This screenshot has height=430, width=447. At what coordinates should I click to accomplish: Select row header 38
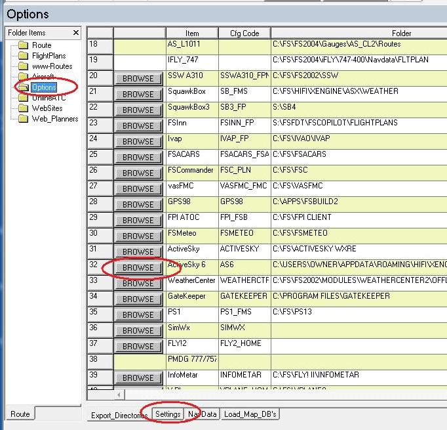pyautogui.click(x=100, y=362)
